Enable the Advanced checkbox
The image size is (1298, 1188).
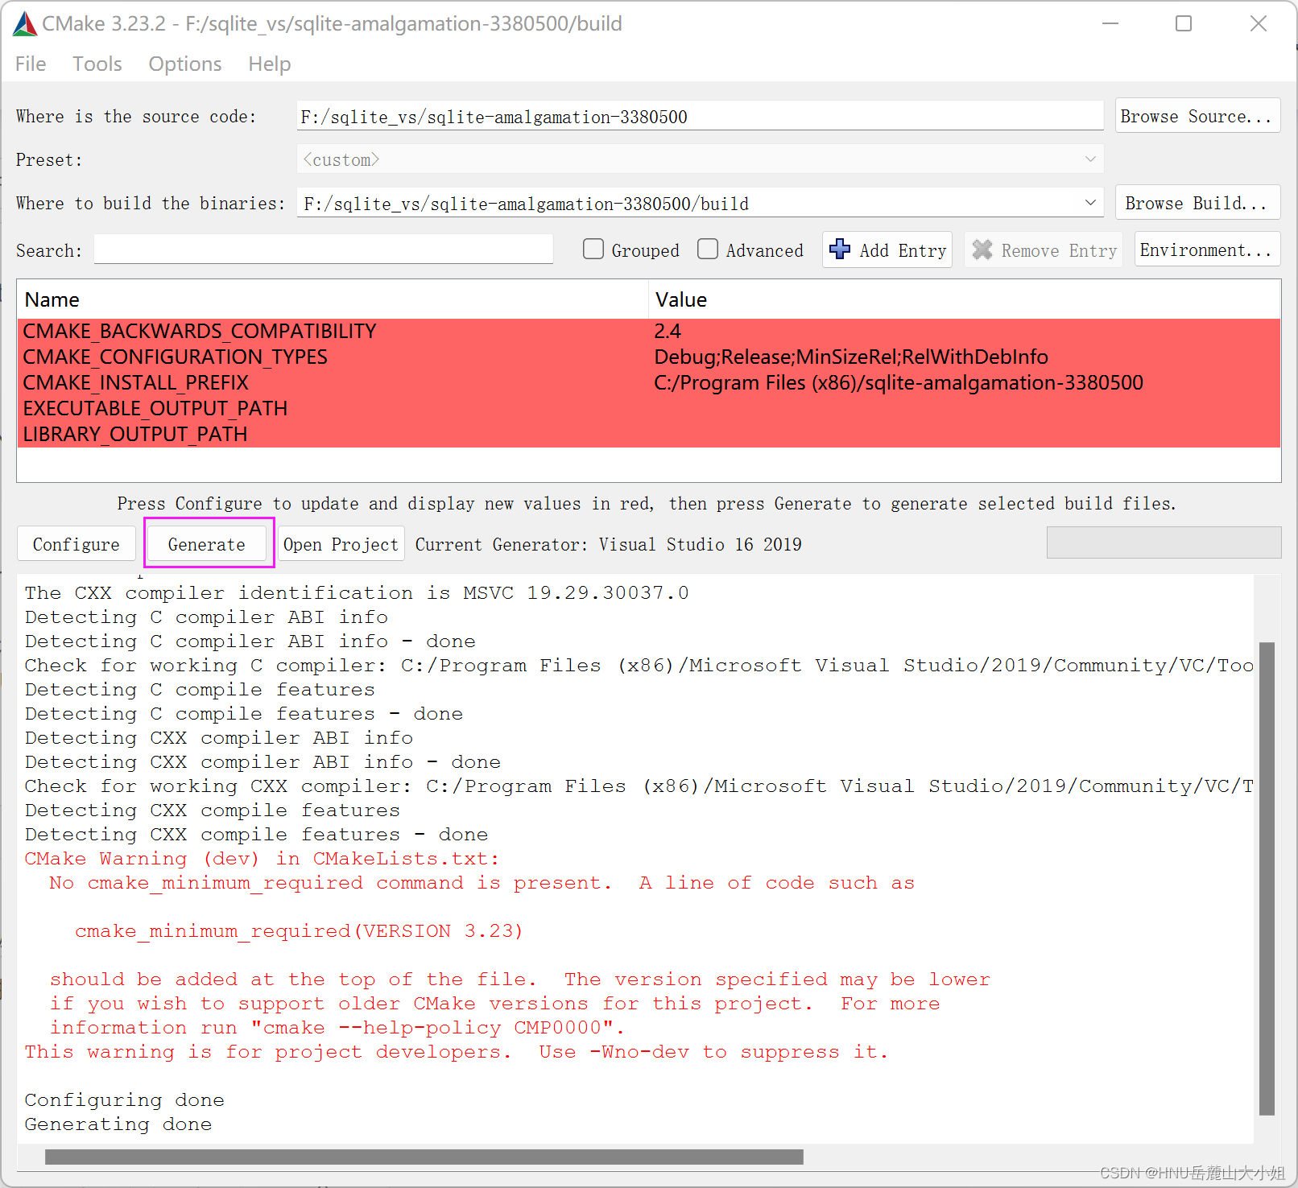click(708, 250)
